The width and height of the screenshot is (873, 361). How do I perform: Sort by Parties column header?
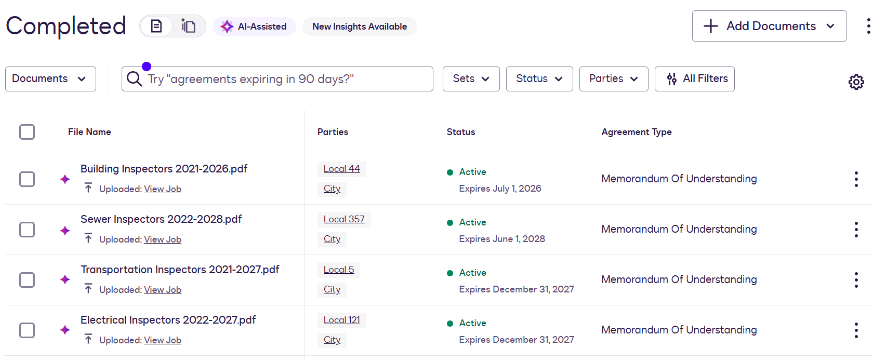coord(333,132)
